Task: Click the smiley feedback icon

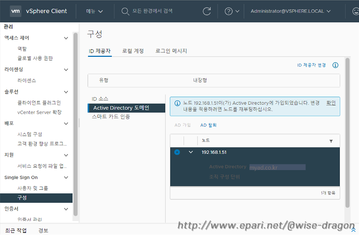Action: tap(355, 11)
